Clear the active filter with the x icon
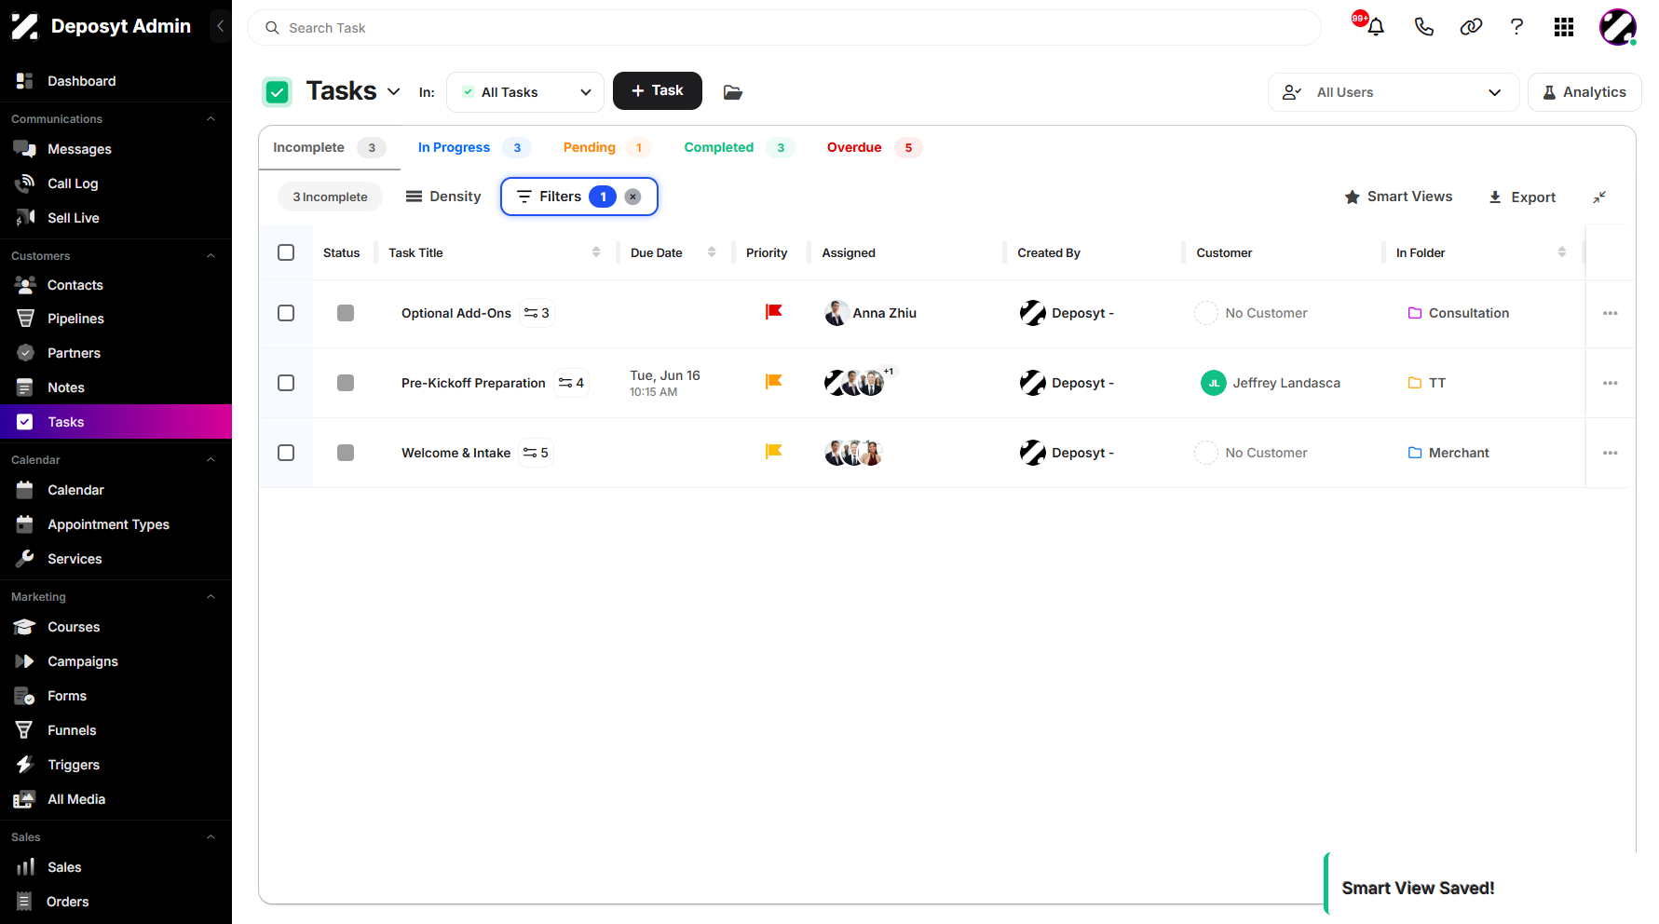The image size is (1659, 924). (x=632, y=197)
